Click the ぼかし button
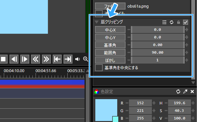197x122 pixels. tap(110, 60)
